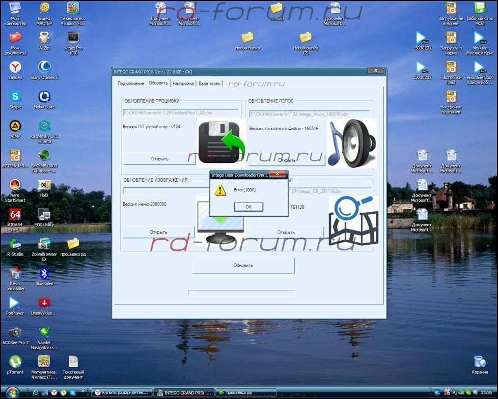Open the Skype desktop icon

[x=15, y=97]
